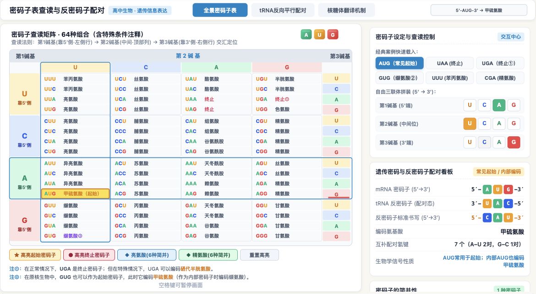The height and width of the screenshot is (294, 536).
Task: Click GGG 甘氨酸 codon cell
Action: (x=287, y=236)
